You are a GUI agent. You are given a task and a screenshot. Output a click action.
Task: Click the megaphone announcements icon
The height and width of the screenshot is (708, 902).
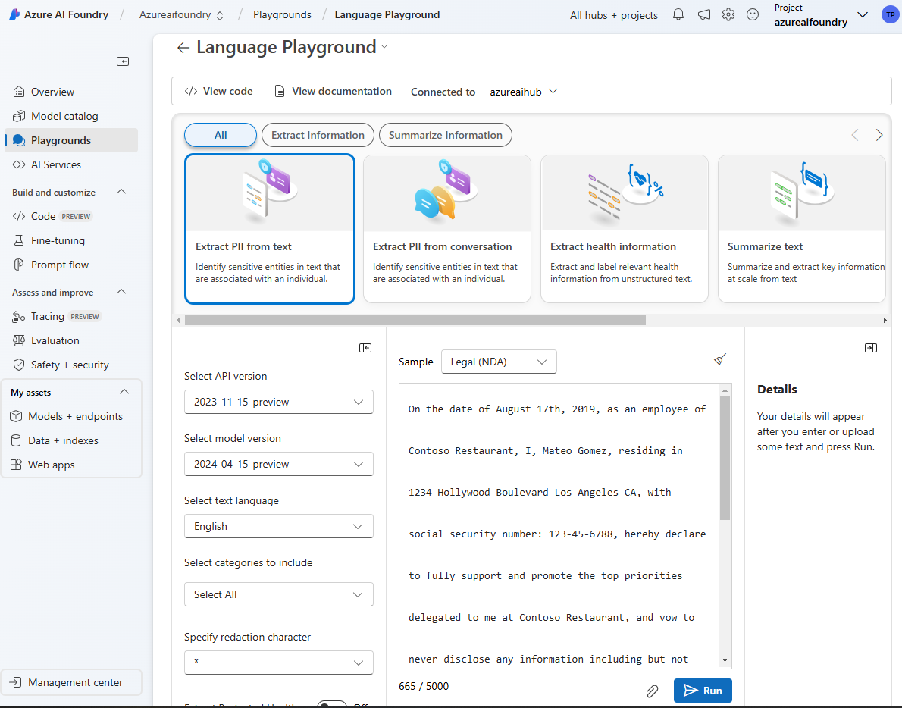click(703, 15)
